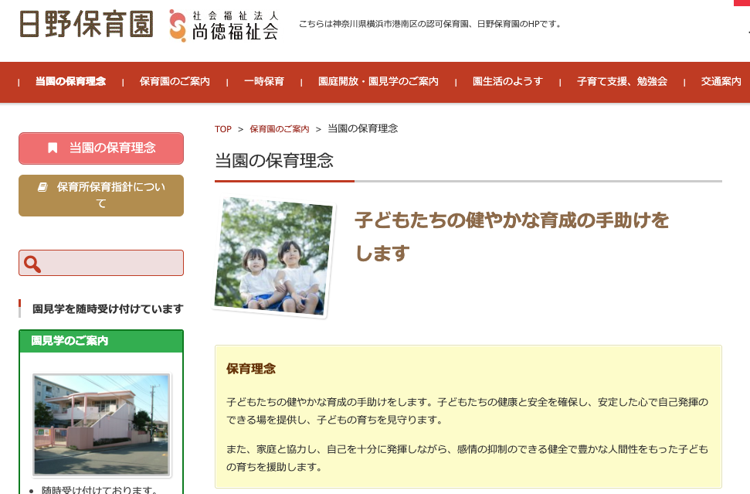750x494 pixels.
Task: Click paragraph starting 子どもたちの健やかな育成の手助けをします。
Action: point(467,411)
